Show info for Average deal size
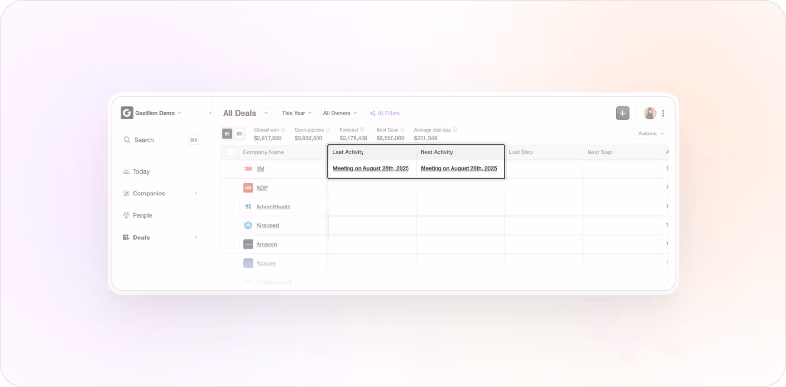Viewport: 786px width, 387px height. [x=455, y=130]
